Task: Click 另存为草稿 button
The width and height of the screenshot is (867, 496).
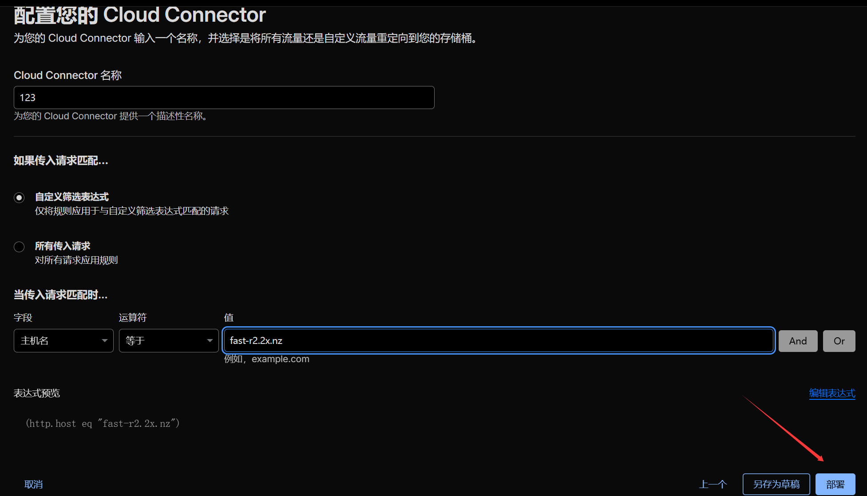Action: click(776, 484)
